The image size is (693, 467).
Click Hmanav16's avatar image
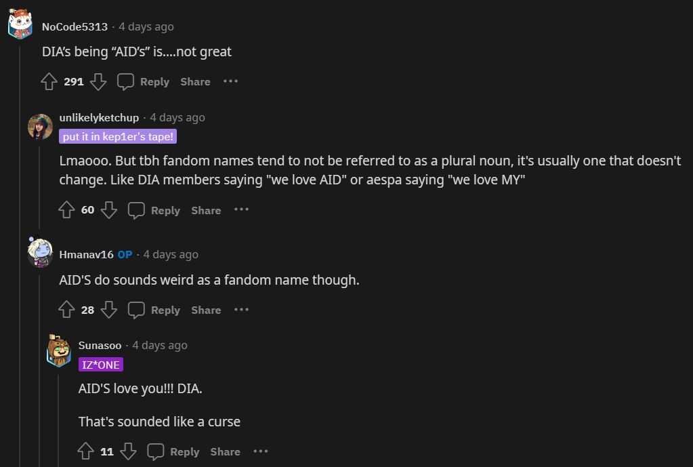[x=40, y=253]
